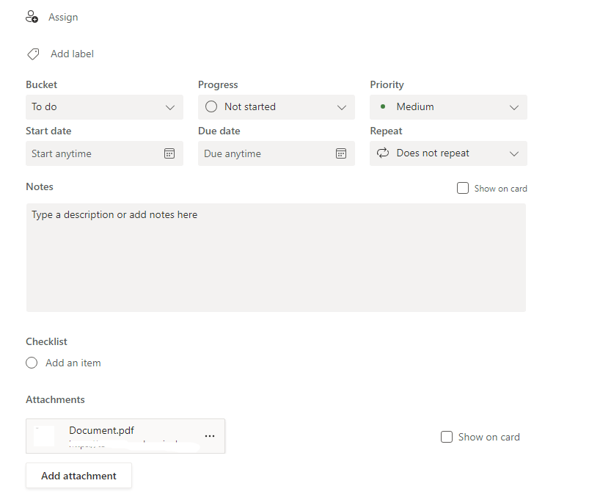Click the Bucket field label
The width and height of the screenshot is (600, 497).
click(x=41, y=84)
